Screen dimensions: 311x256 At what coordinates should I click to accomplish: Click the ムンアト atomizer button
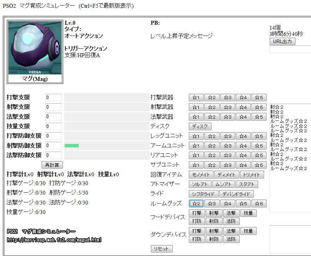coord(223,184)
